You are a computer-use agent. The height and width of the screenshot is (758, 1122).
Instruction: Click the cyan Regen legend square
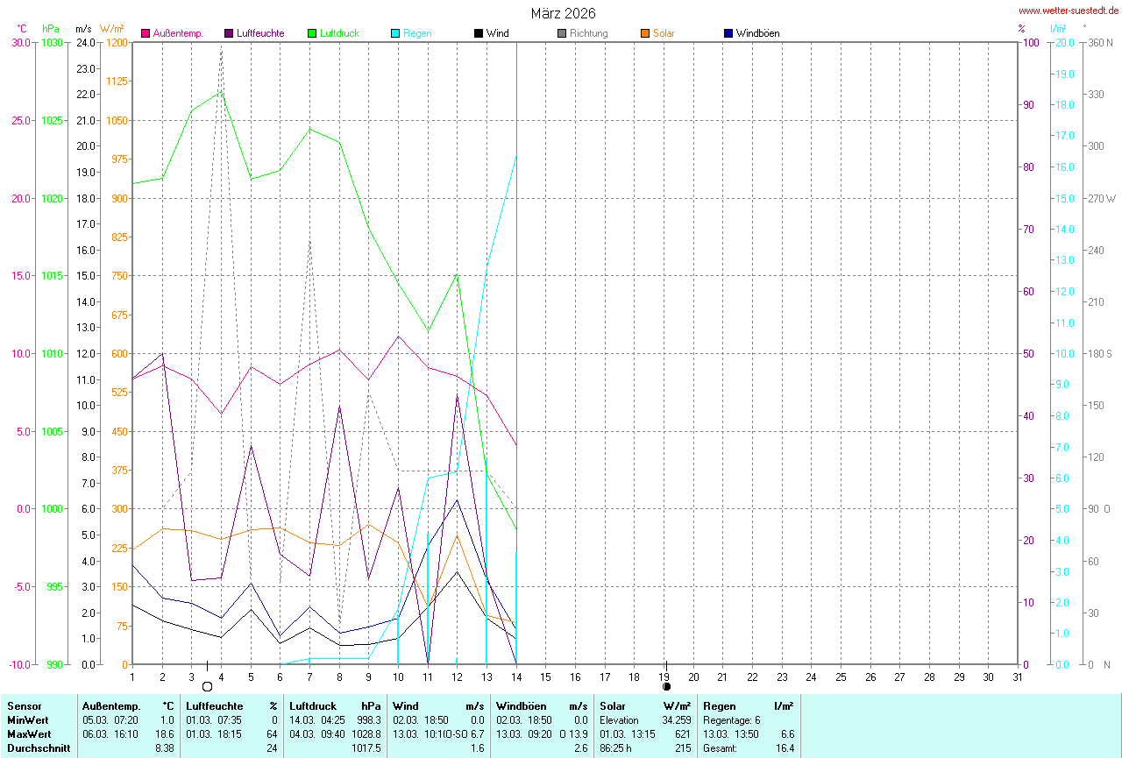395,33
